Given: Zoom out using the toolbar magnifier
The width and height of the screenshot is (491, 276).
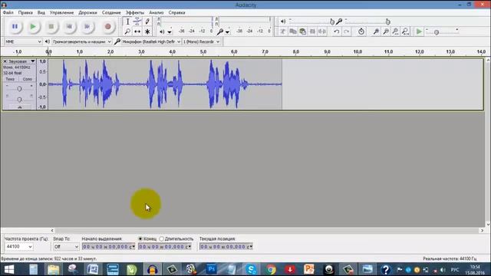Looking at the screenshot, I should (386, 31).
